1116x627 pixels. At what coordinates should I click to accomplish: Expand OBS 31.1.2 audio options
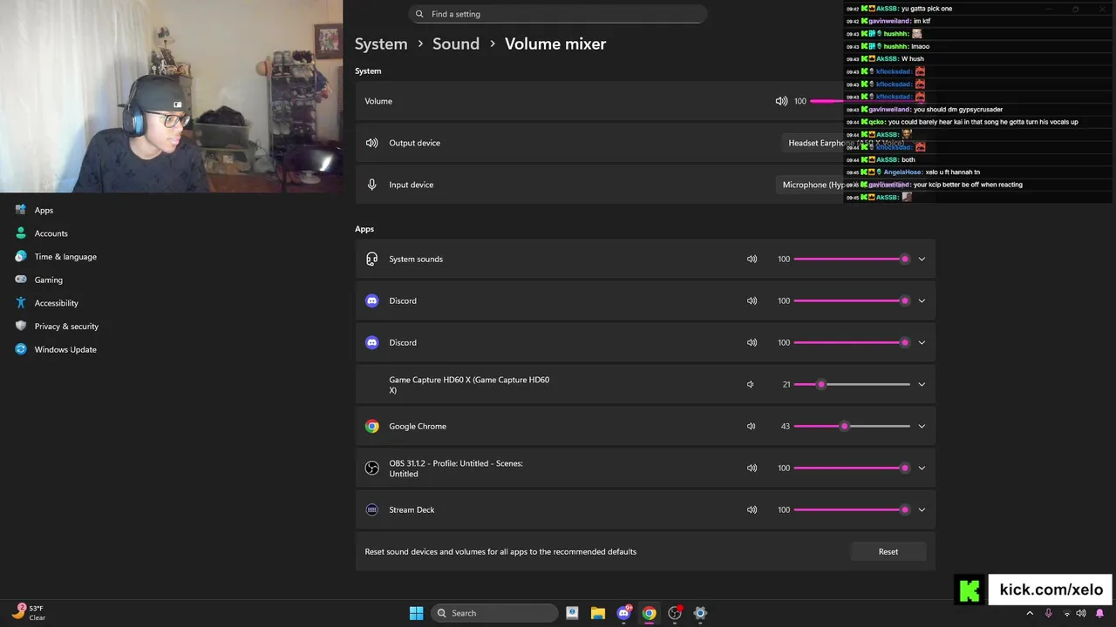(922, 468)
